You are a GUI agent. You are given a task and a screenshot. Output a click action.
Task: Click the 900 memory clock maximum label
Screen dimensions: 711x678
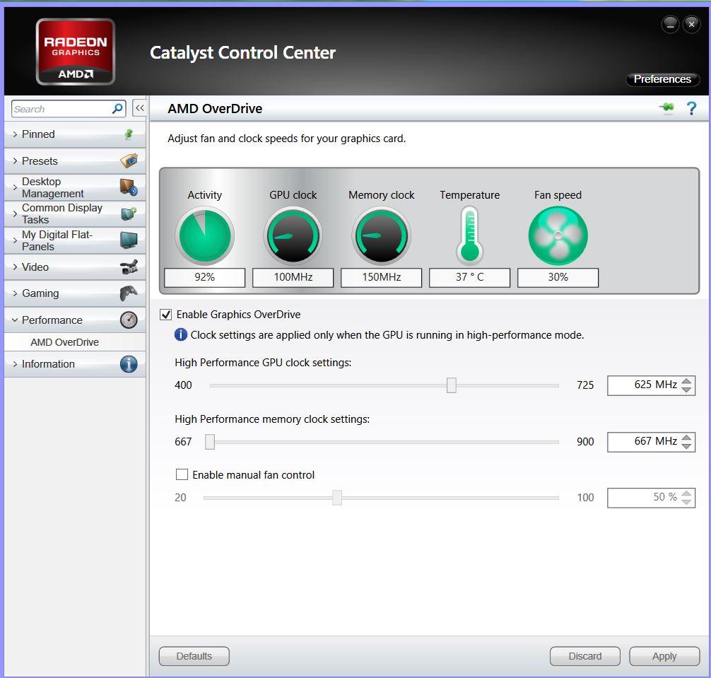585,442
